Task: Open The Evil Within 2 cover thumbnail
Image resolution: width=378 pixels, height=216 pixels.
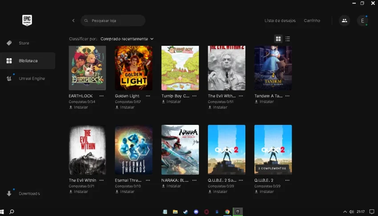Action: [x=227, y=68]
